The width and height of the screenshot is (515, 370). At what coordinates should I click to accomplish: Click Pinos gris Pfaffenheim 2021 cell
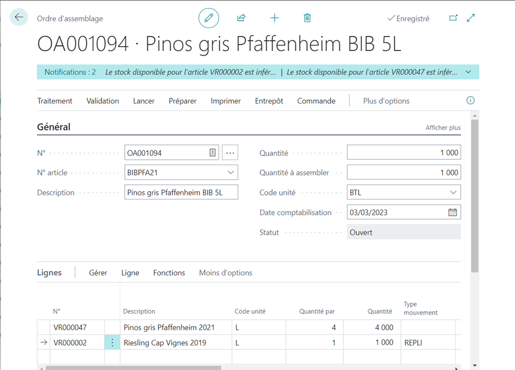176,328
